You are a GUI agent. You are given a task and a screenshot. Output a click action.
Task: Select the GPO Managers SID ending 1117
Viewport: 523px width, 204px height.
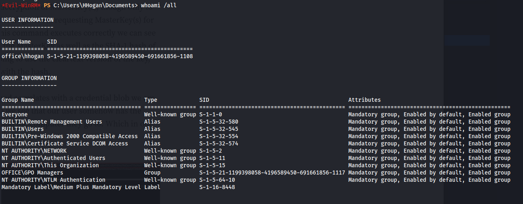(x=272, y=172)
